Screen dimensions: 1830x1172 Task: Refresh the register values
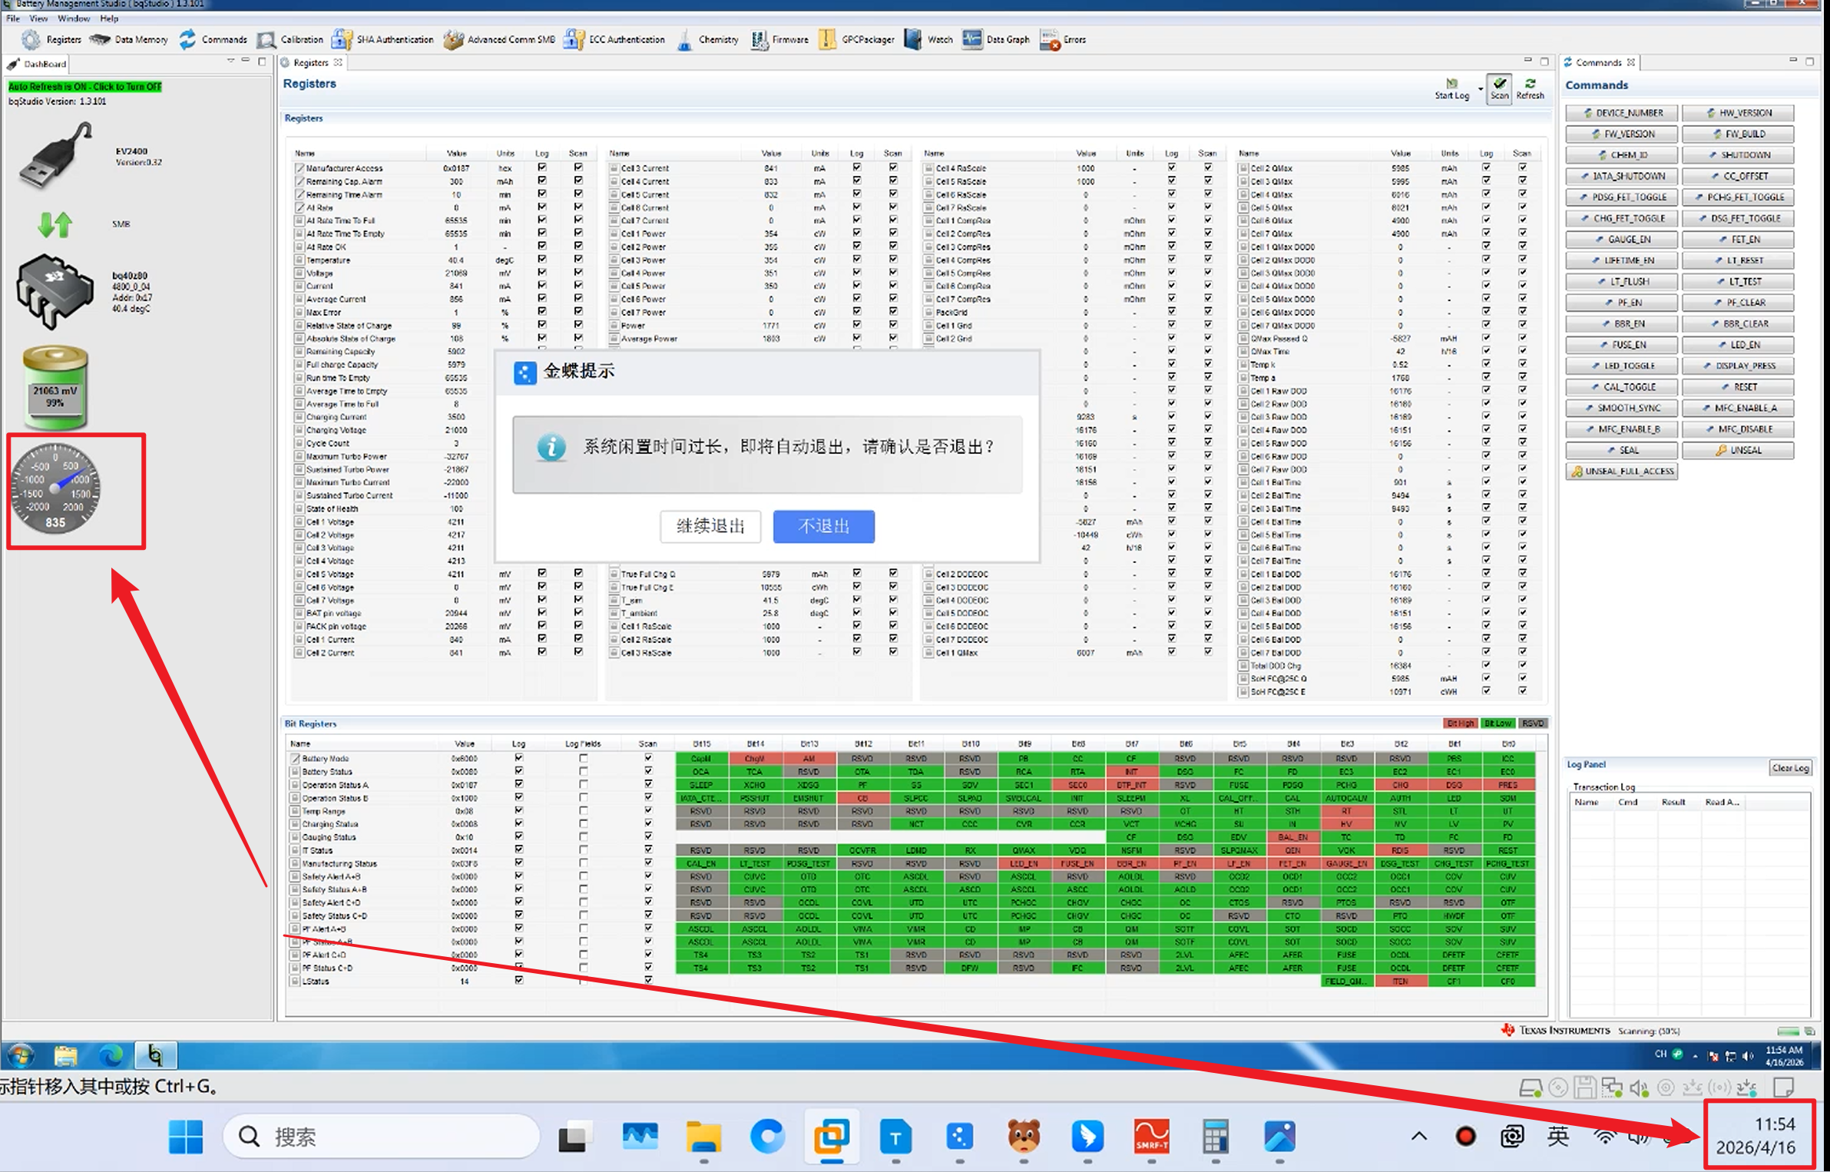[1530, 88]
